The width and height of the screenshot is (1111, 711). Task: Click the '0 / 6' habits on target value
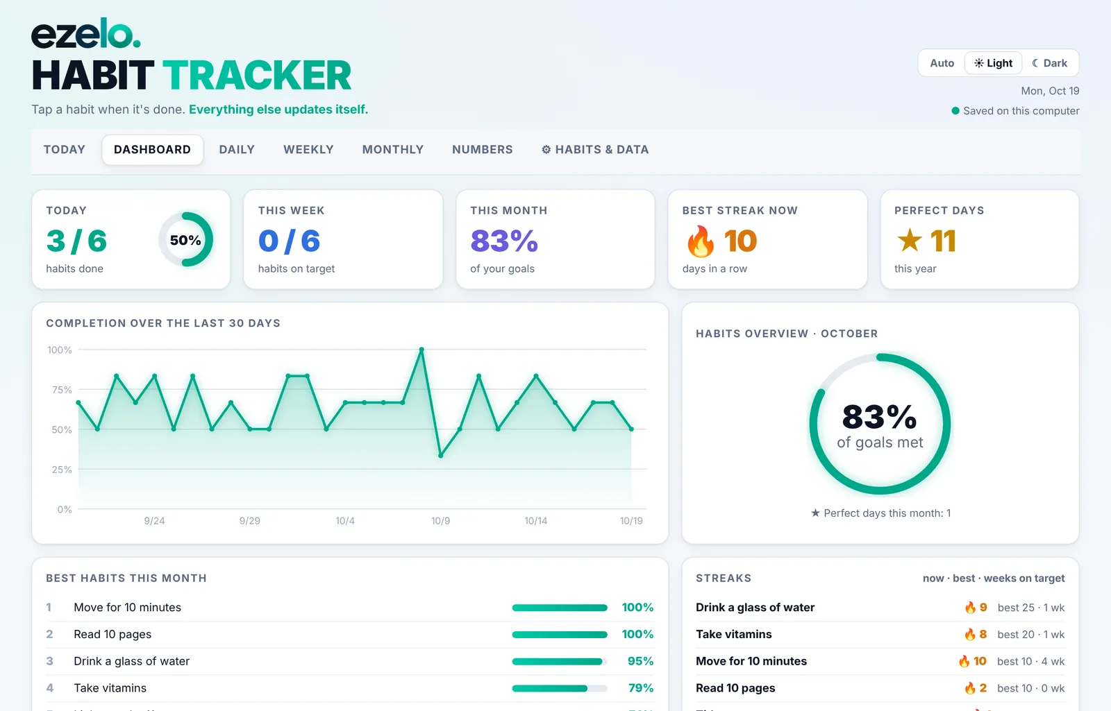(x=289, y=241)
